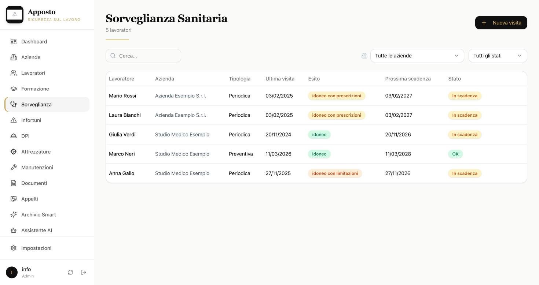539x285 pixels.
Task: Click the Dashboard grid icon
Action: click(14, 42)
